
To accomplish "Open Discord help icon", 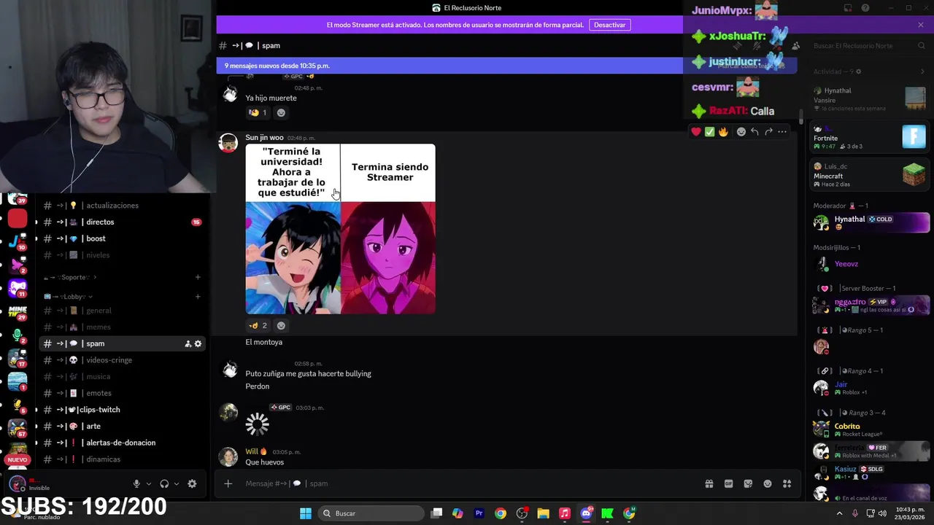I will [865, 8].
